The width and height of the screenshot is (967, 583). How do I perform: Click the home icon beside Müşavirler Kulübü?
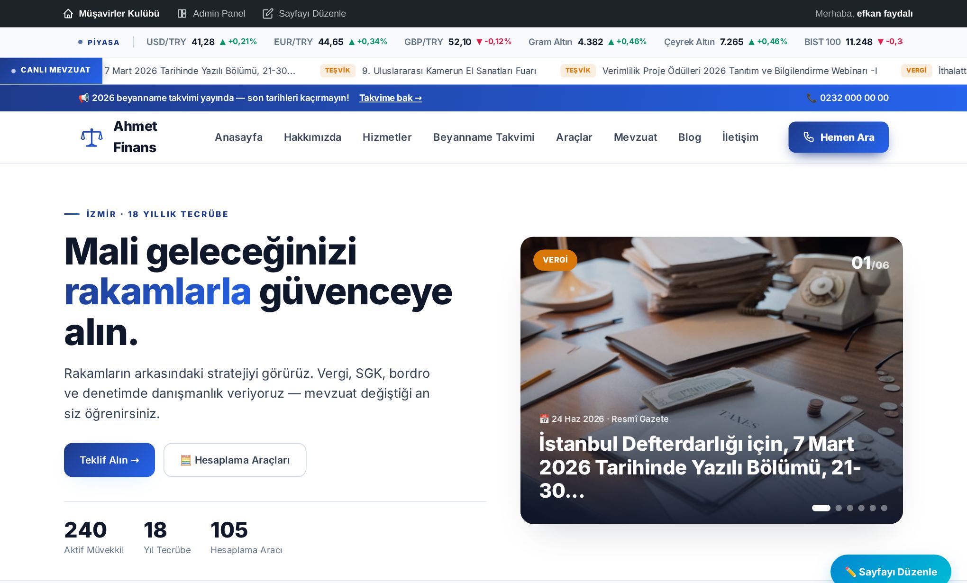(68, 13)
